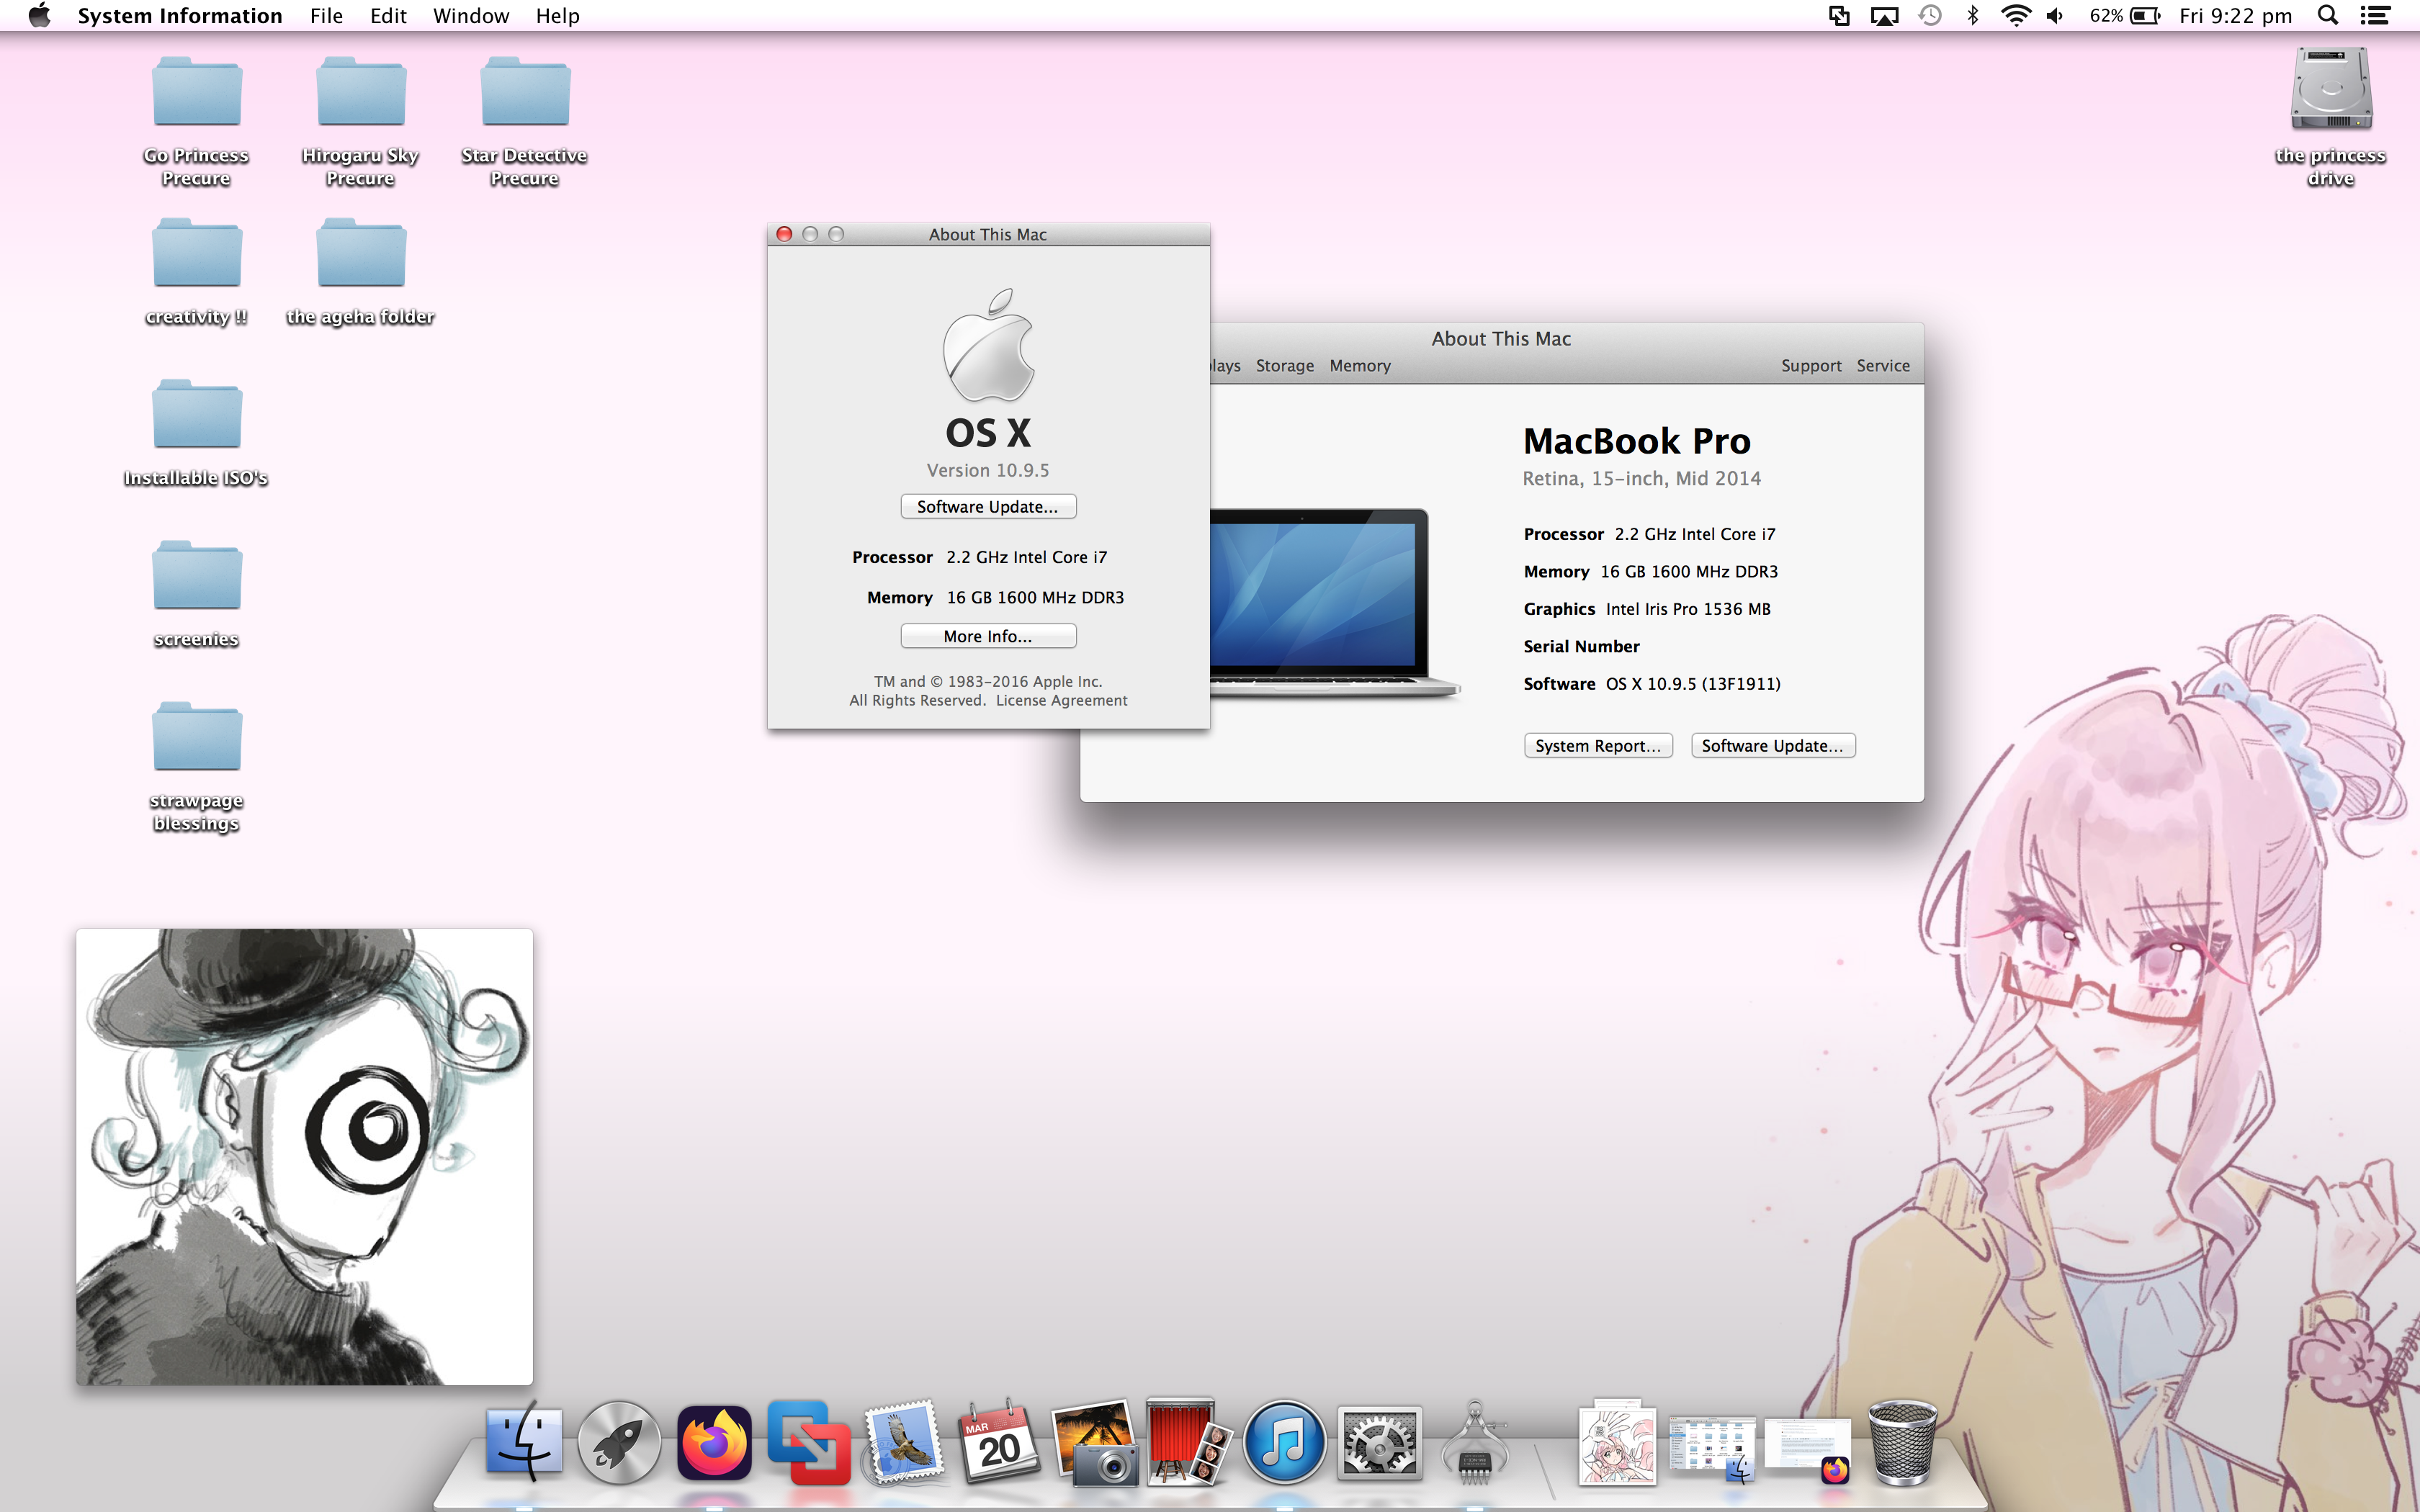The width and height of the screenshot is (2420, 1512).
Task: Launch Photo Booth from the Dock
Action: click(1189, 1442)
